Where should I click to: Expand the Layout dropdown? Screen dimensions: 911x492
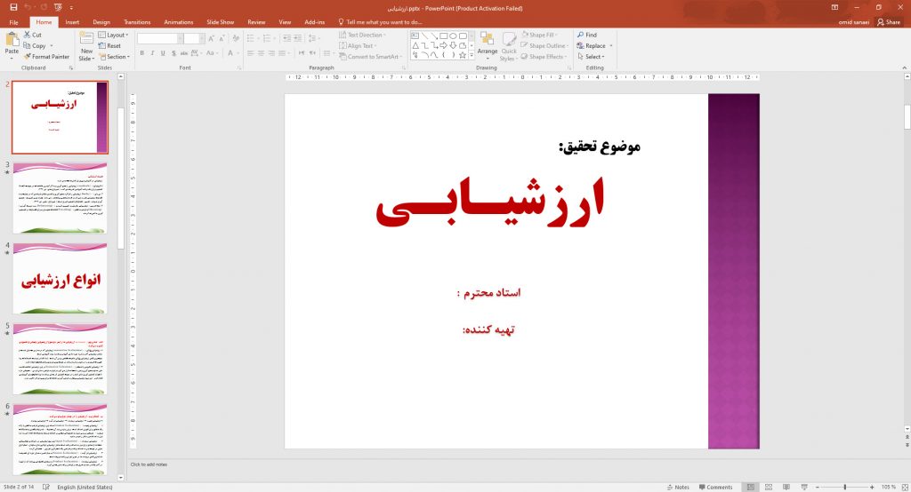click(113, 35)
